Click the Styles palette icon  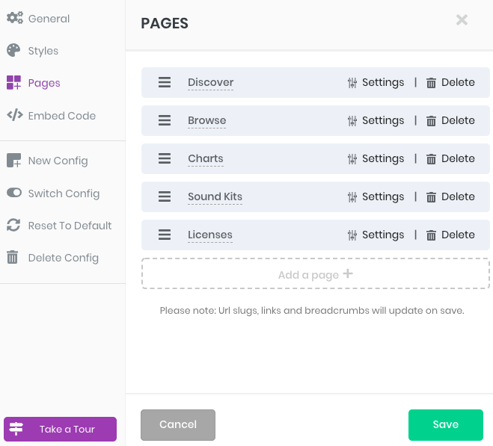pyautogui.click(x=13, y=50)
